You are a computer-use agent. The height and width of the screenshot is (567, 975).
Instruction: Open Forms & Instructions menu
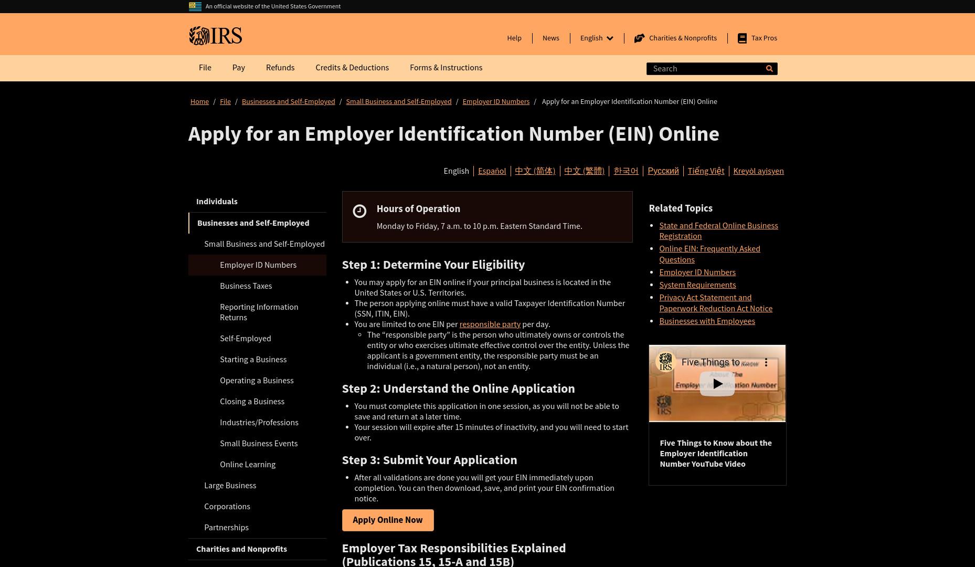pos(446,68)
